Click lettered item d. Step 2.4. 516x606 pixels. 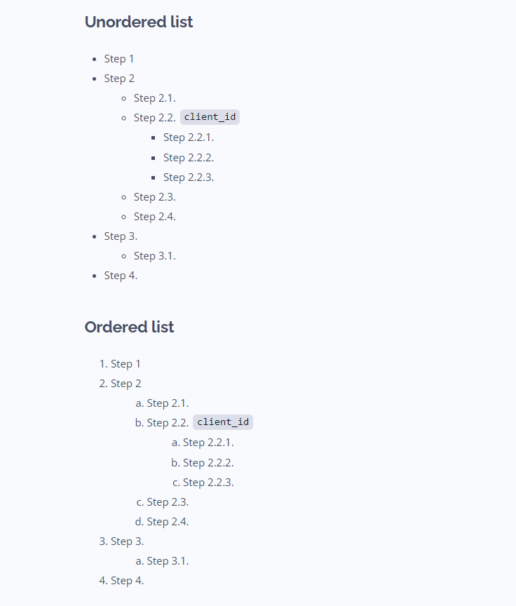click(x=162, y=522)
